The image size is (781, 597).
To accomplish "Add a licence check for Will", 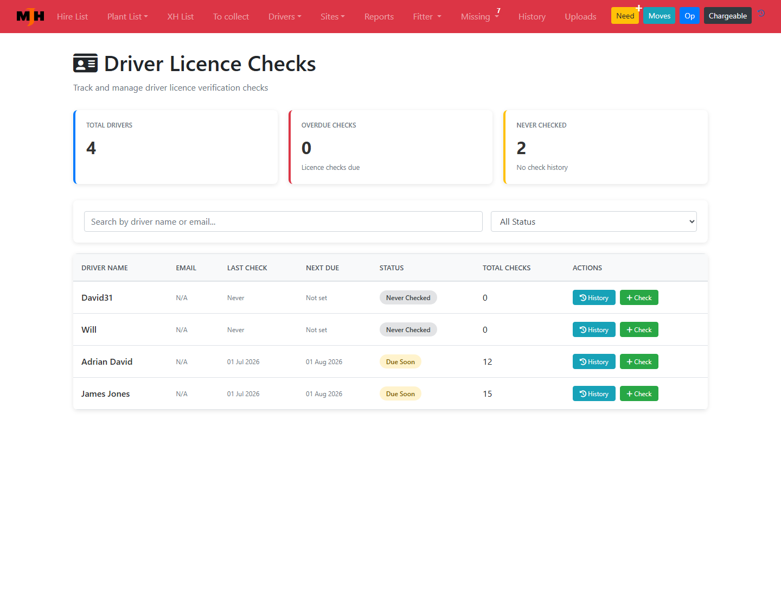I will pos(639,329).
